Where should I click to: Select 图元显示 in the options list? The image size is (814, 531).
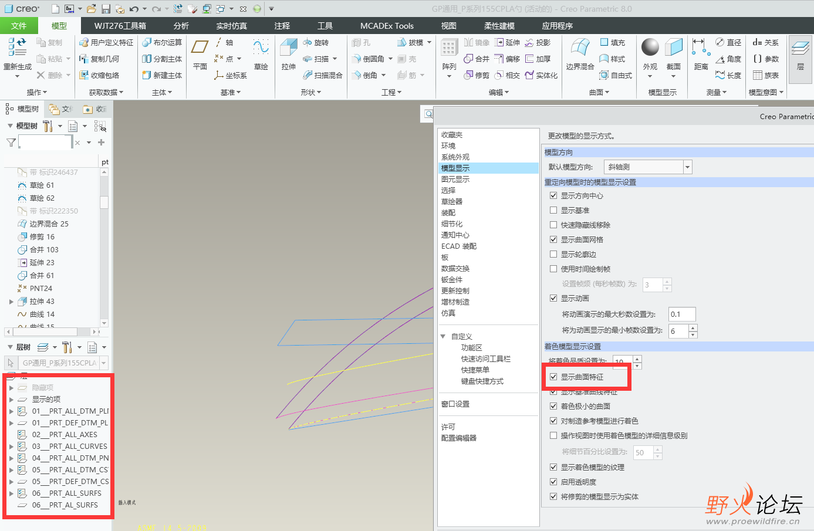(455, 180)
